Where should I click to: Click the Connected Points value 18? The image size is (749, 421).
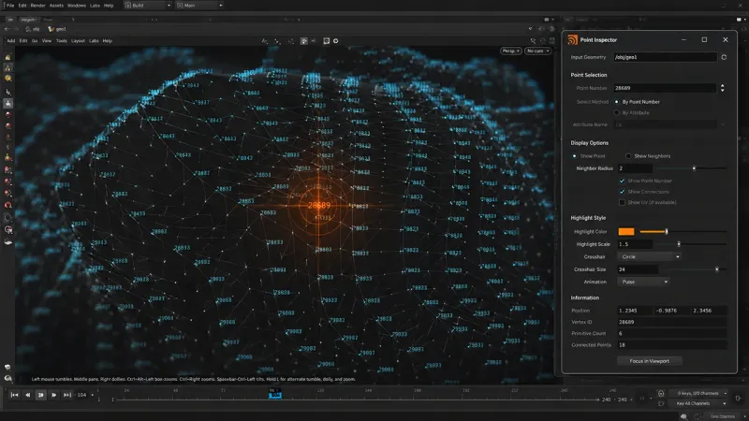coord(622,345)
